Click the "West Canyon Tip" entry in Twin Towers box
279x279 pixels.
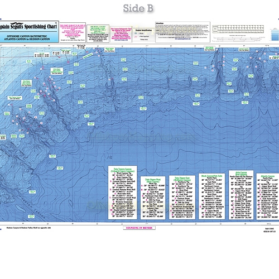123,173
